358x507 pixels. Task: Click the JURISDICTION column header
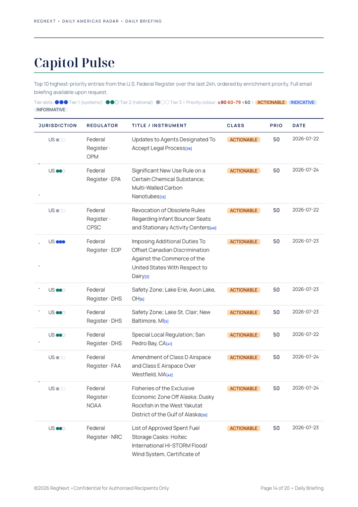[58, 125]
